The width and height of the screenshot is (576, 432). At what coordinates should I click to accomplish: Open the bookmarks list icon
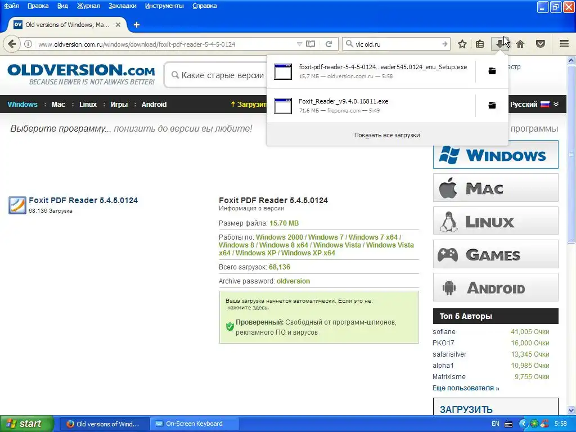480,44
